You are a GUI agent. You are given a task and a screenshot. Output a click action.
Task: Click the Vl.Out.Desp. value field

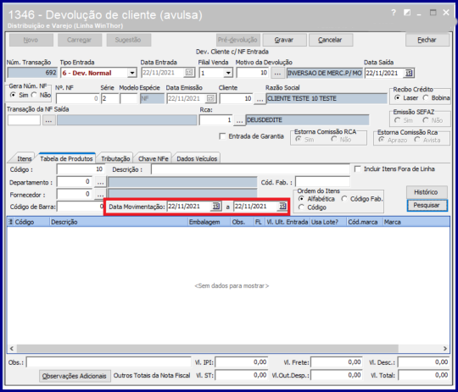pos(337,375)
